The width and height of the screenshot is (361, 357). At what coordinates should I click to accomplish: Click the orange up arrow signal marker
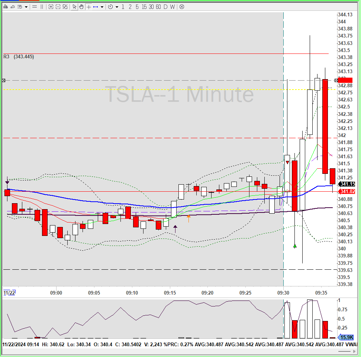click(x=188, y=218)
